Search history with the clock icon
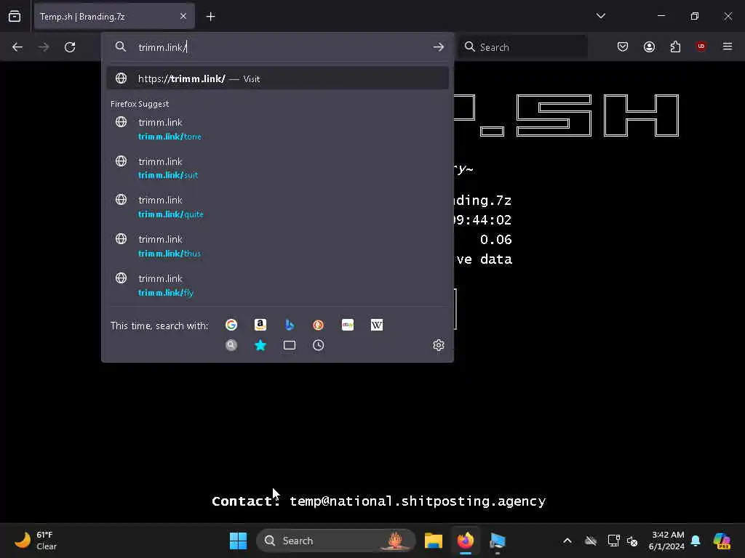 pyautogui.click(x=319, y=345)
